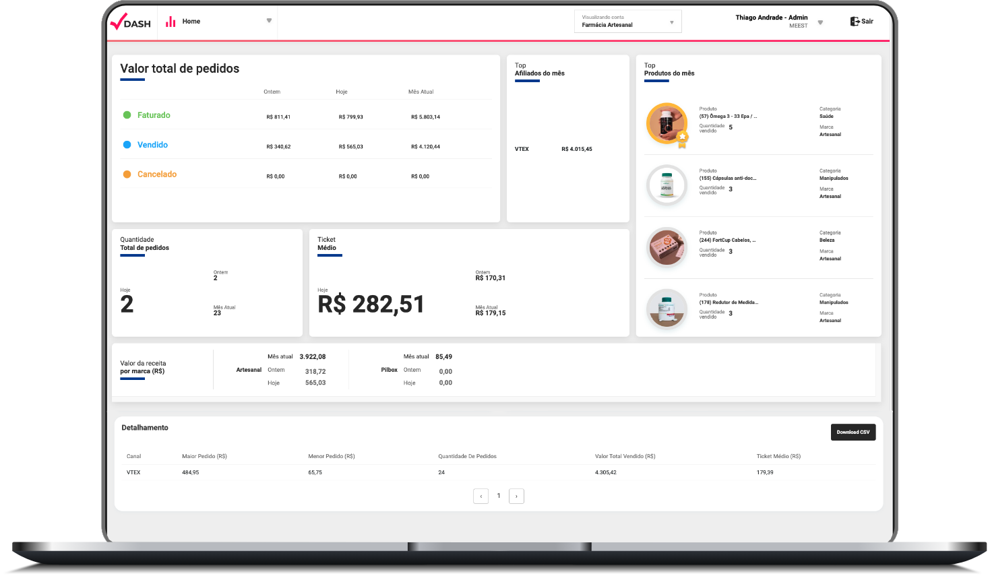Open the Thiago Andrade user menu arrow
988x576 pixels.
point(820,22)
